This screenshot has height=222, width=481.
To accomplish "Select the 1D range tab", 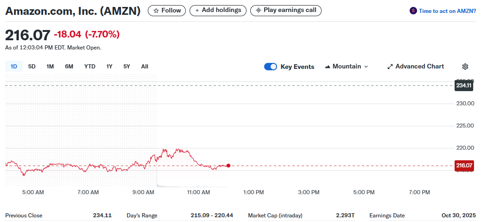I will coord(14,67).
